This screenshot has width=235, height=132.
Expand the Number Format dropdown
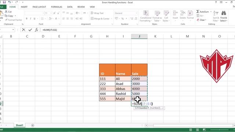136,13
